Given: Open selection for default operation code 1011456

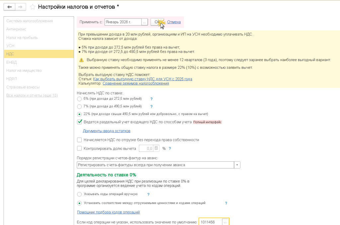Looking at the screenshot, I should point(225,222).
